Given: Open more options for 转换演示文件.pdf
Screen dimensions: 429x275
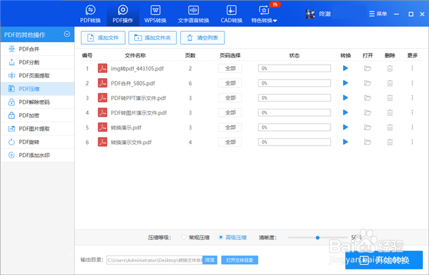Looking at the screenshot, I should (412, 142).
